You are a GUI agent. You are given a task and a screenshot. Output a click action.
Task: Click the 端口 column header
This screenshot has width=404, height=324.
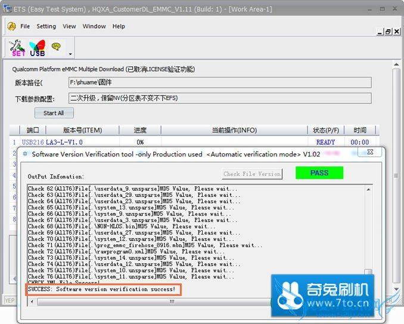point(33,130)
